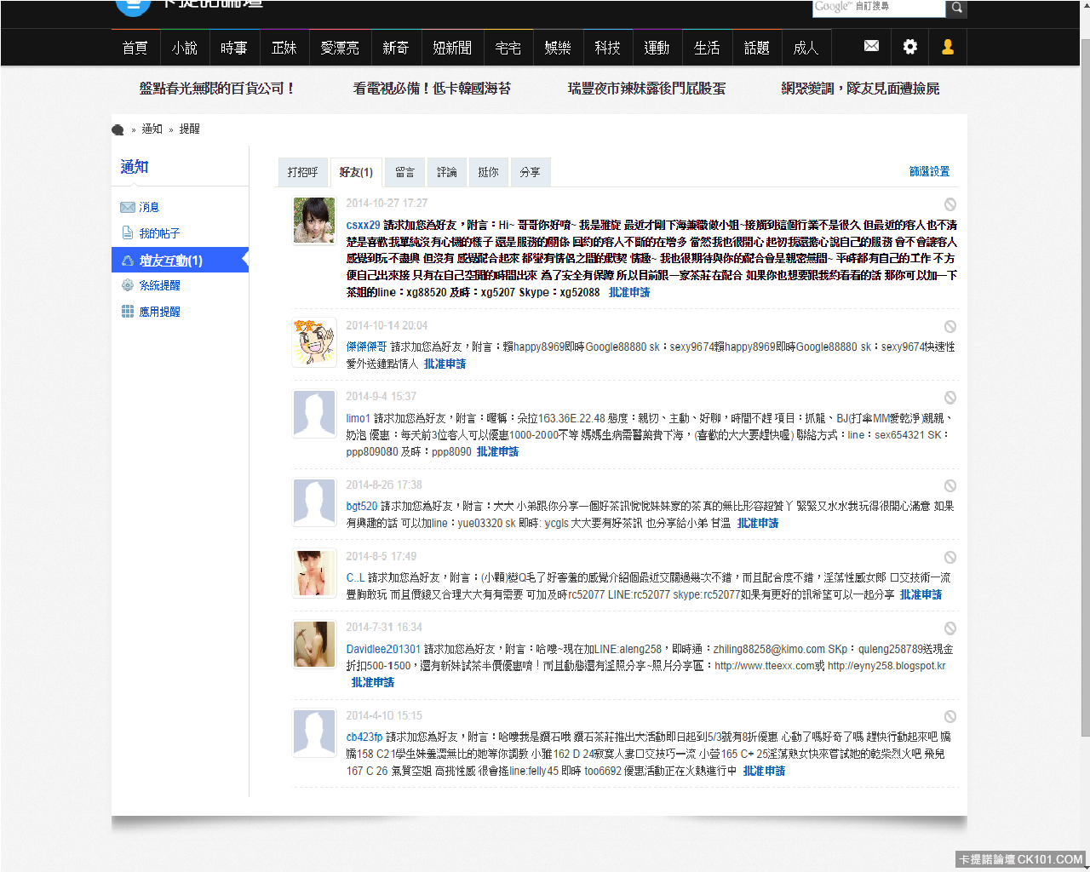
Task: Open the settings gear icon in navbar
Action: click(910, 47)
